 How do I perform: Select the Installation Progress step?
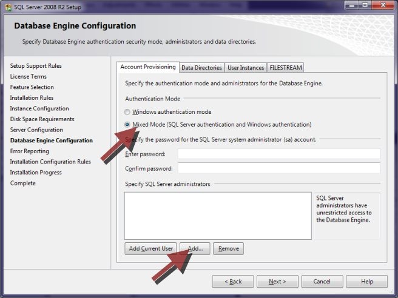[x=36, y=172]
